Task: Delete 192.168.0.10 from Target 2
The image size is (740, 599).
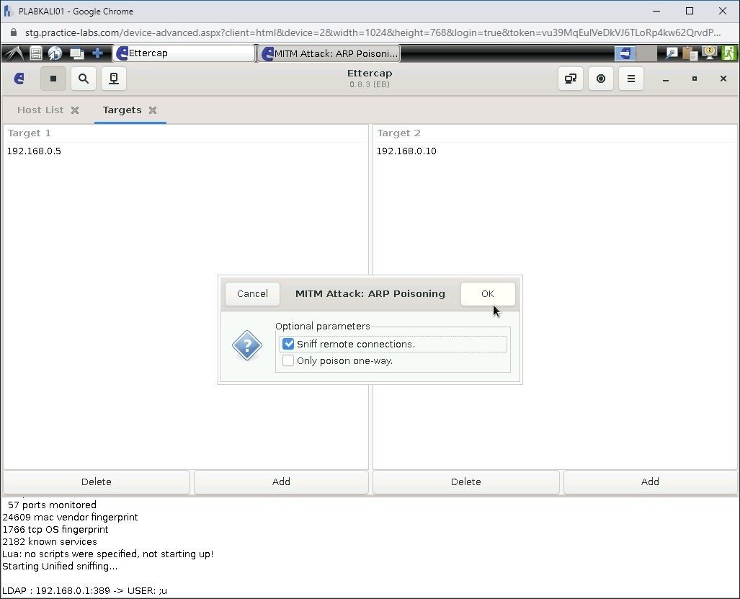Action: pyautogui.click(x=465, y=482)
